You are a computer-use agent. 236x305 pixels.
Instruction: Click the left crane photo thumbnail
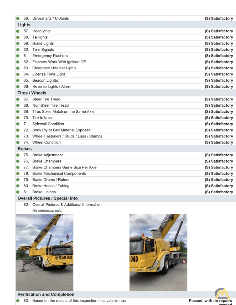tap(44, 252)
